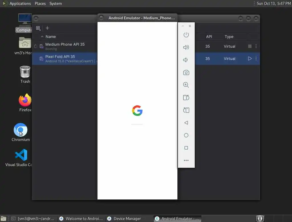Open actions menu for Medium Phone row
The image size is (292, 222).
[256, 46]
